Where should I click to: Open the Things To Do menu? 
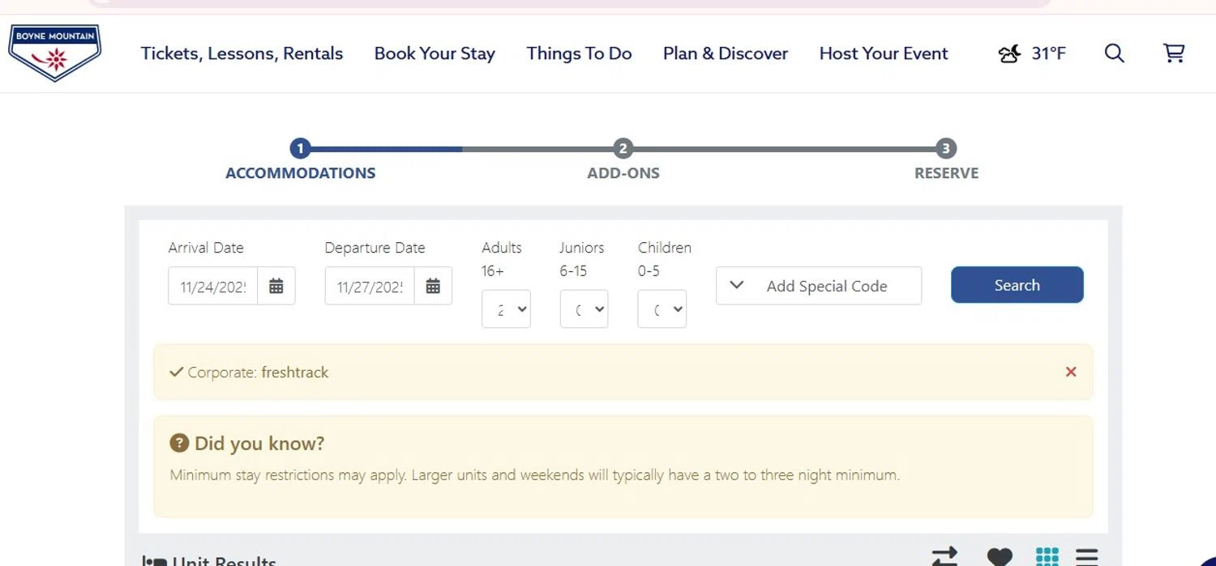point(579,53)
